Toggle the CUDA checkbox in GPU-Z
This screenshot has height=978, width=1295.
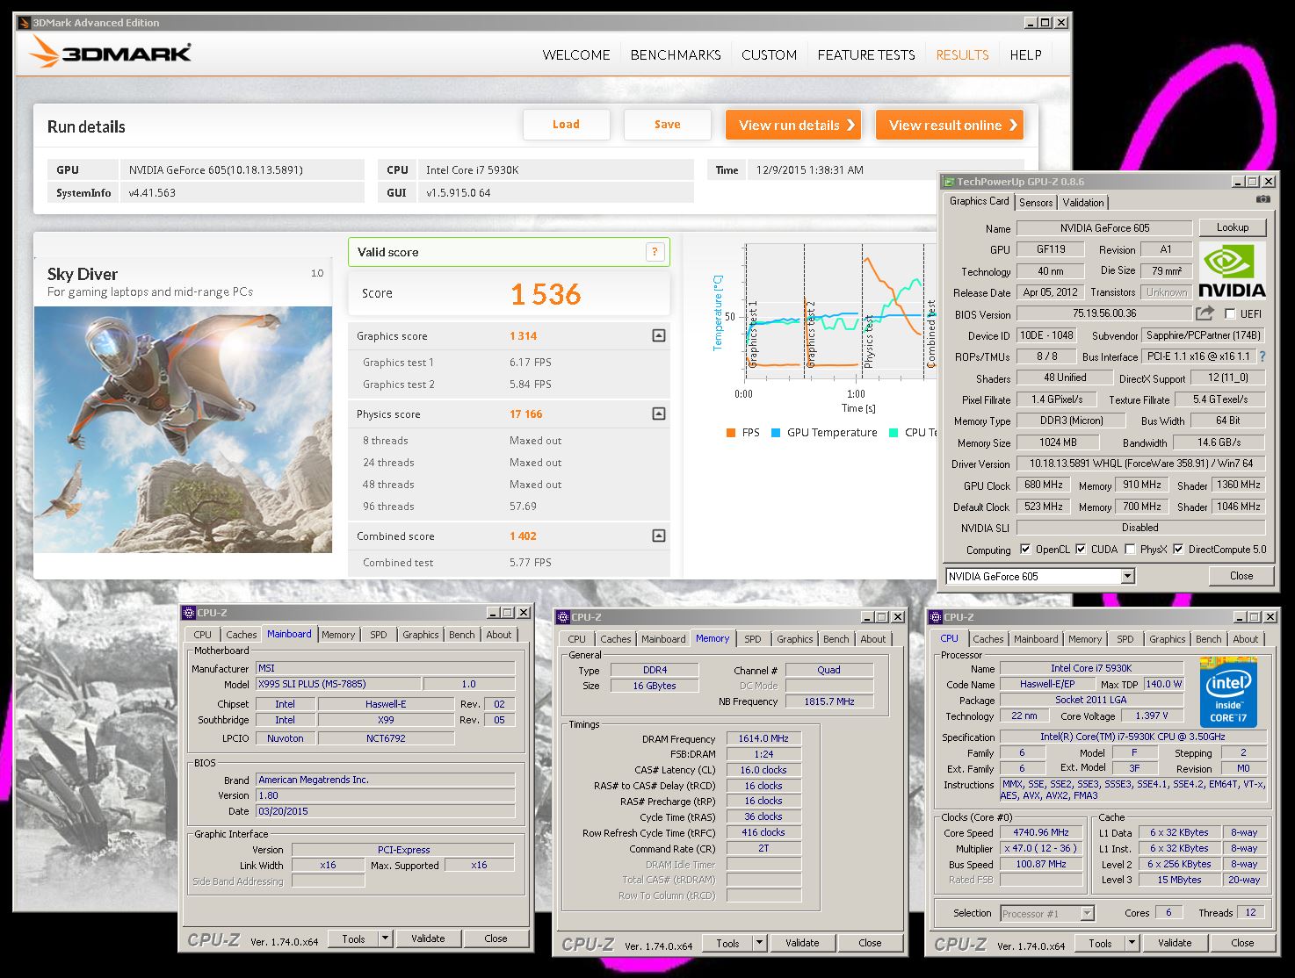1081,550
